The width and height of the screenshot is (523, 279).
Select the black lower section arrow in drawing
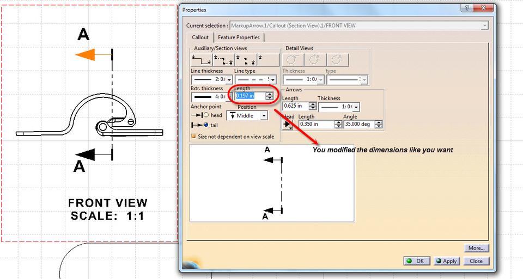tap(86, 154)
